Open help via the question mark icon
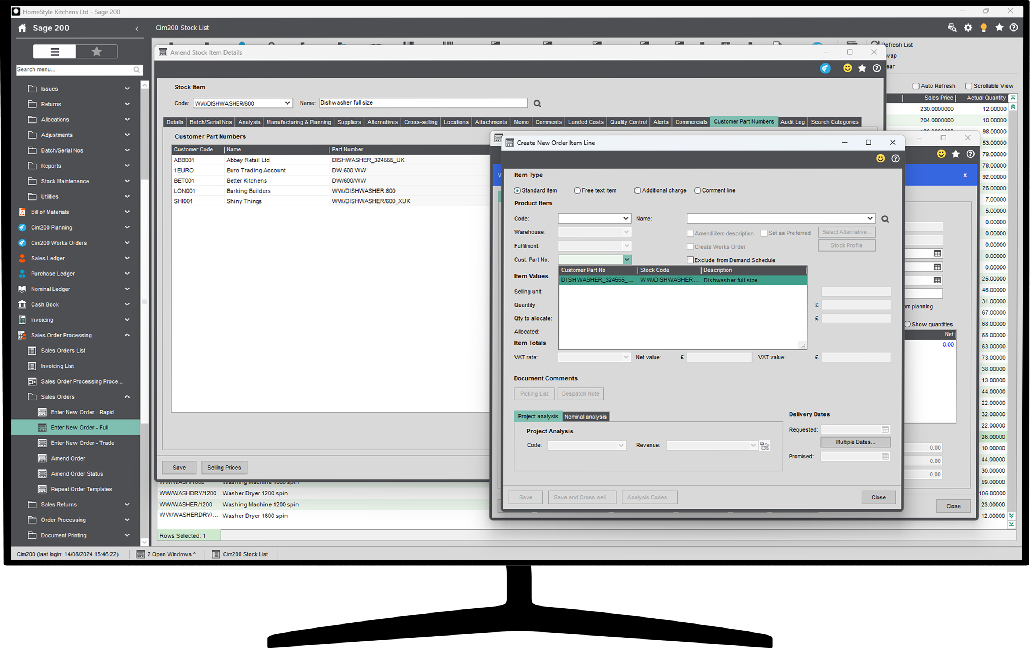 (x=1014, y=28)
